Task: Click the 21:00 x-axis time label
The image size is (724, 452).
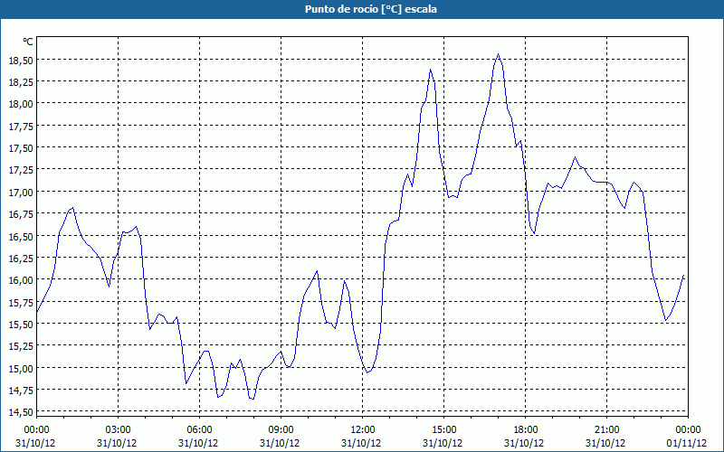Action: tap(606, 430)
